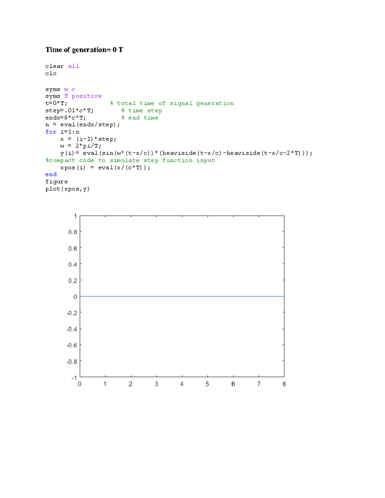Click the 'Time of generation= 0 T' heading
The width and height of the screenshot is (385, 498).
pos(84,50)
